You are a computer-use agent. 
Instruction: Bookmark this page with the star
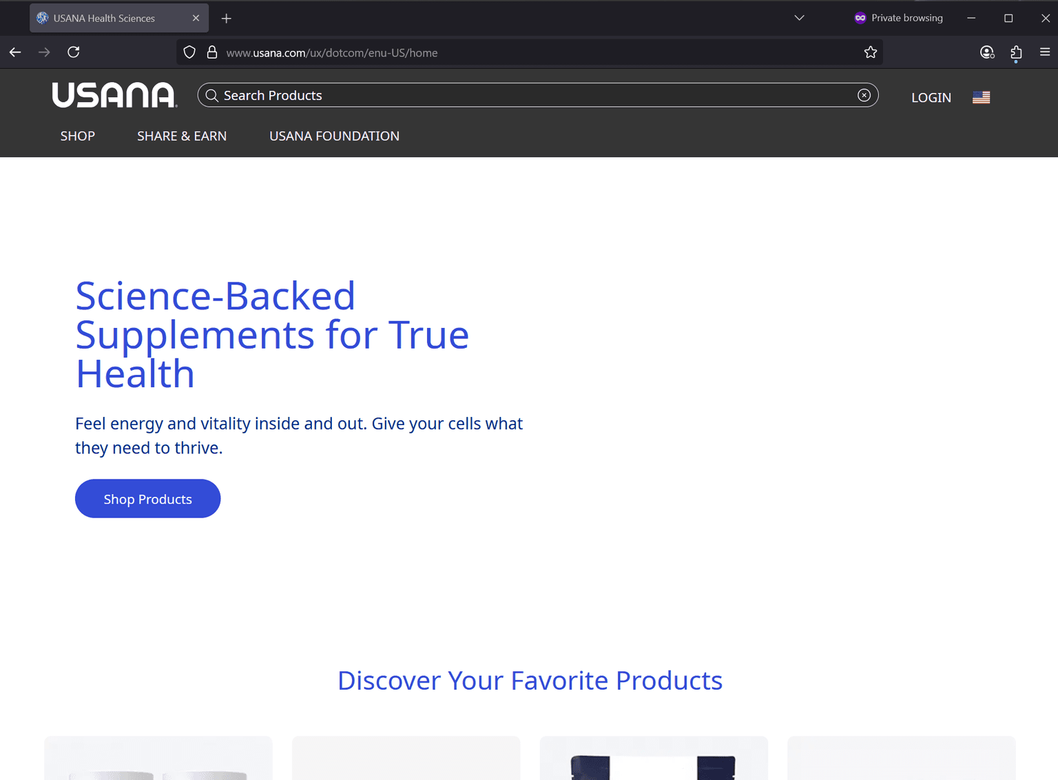pyautogui.click(x=870, y=52)
